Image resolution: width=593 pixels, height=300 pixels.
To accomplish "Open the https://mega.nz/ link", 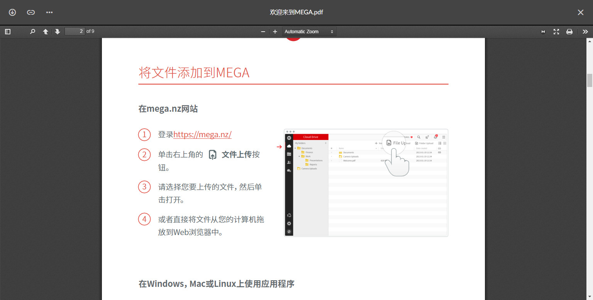I will 202,135.
